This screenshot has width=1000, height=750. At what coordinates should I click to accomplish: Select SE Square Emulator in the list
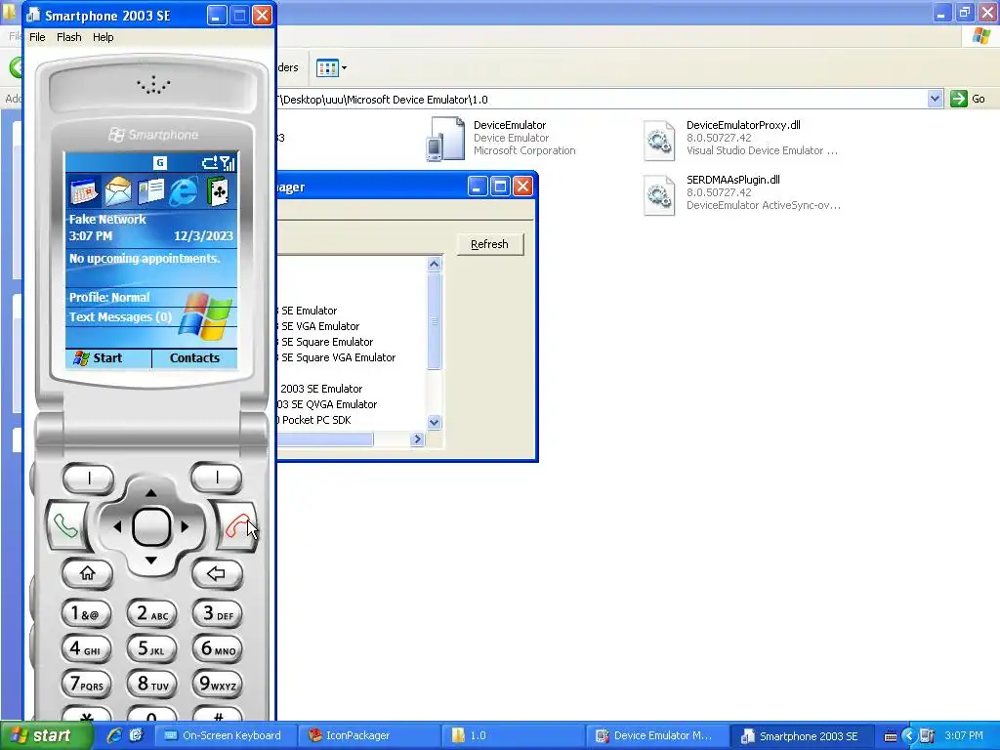coord(327,342)
